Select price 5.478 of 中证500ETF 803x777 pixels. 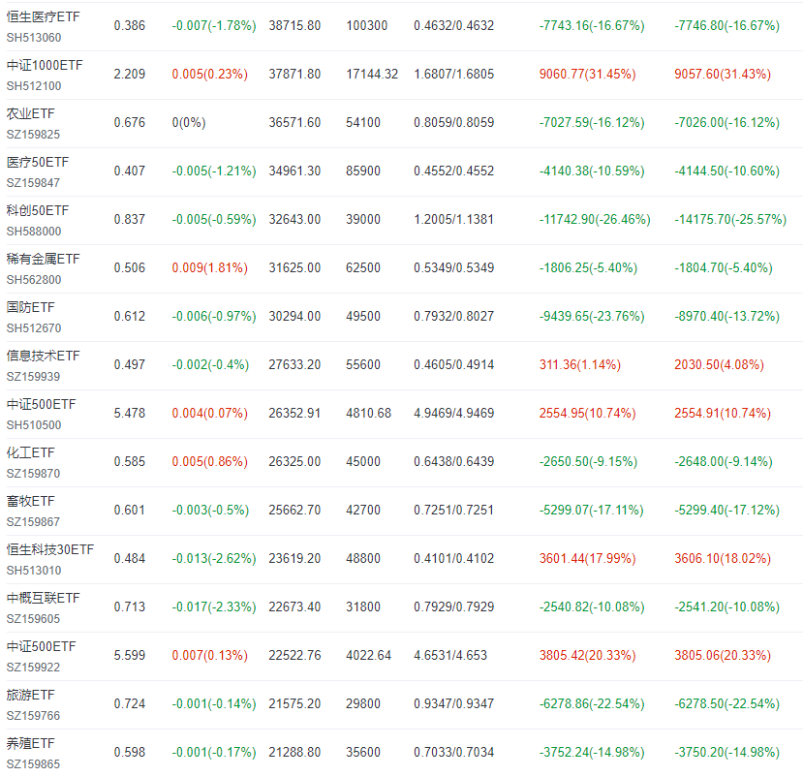130,413
